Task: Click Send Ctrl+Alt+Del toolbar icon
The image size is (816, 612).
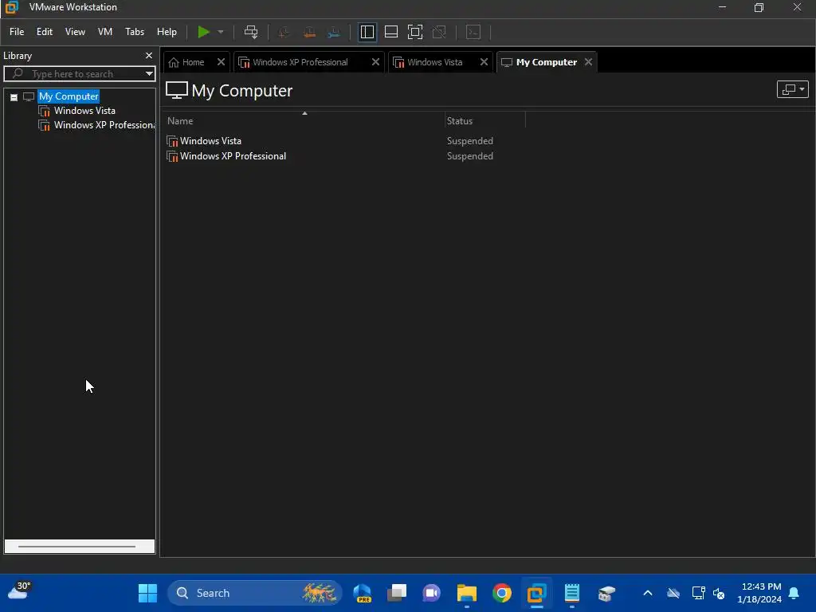Action: pos(251,32)
